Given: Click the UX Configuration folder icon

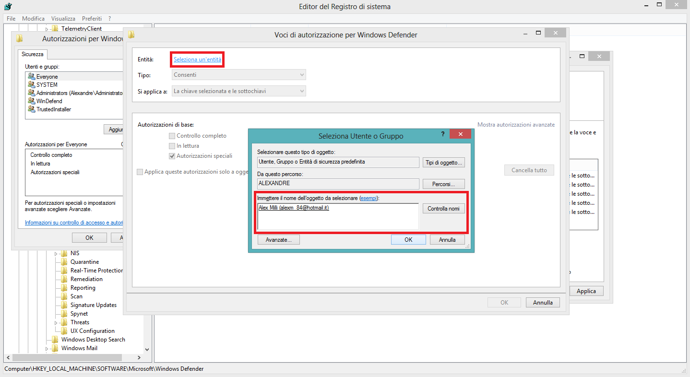Looking at the screenshot, I should pyautogui.click(x=64, y=331).
